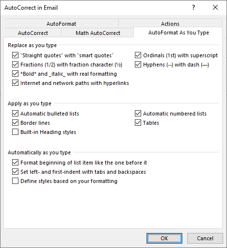This screenshot has height=248, width=227.
Task: Switch to the AutoFormat tab
Action: point(61,24)
